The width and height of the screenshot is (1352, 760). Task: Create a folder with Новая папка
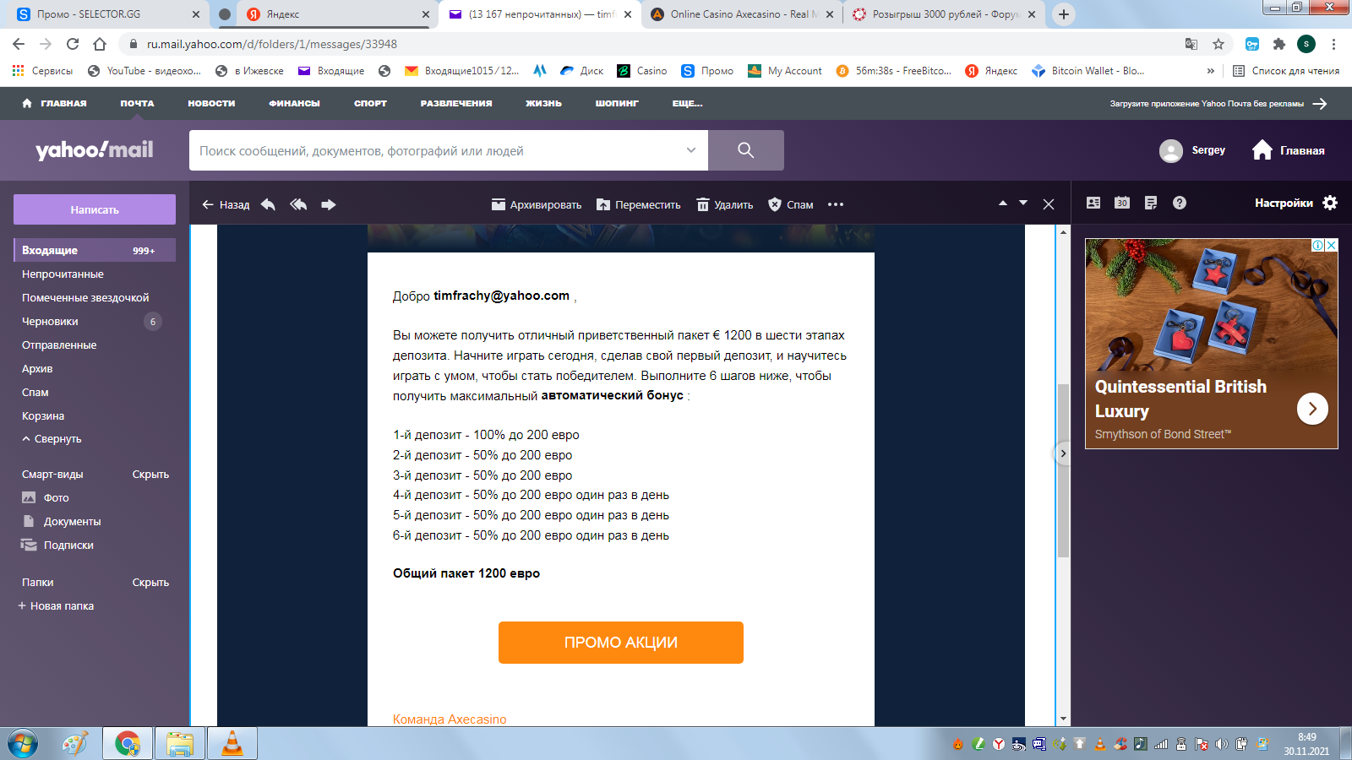[x=56, y=606]
